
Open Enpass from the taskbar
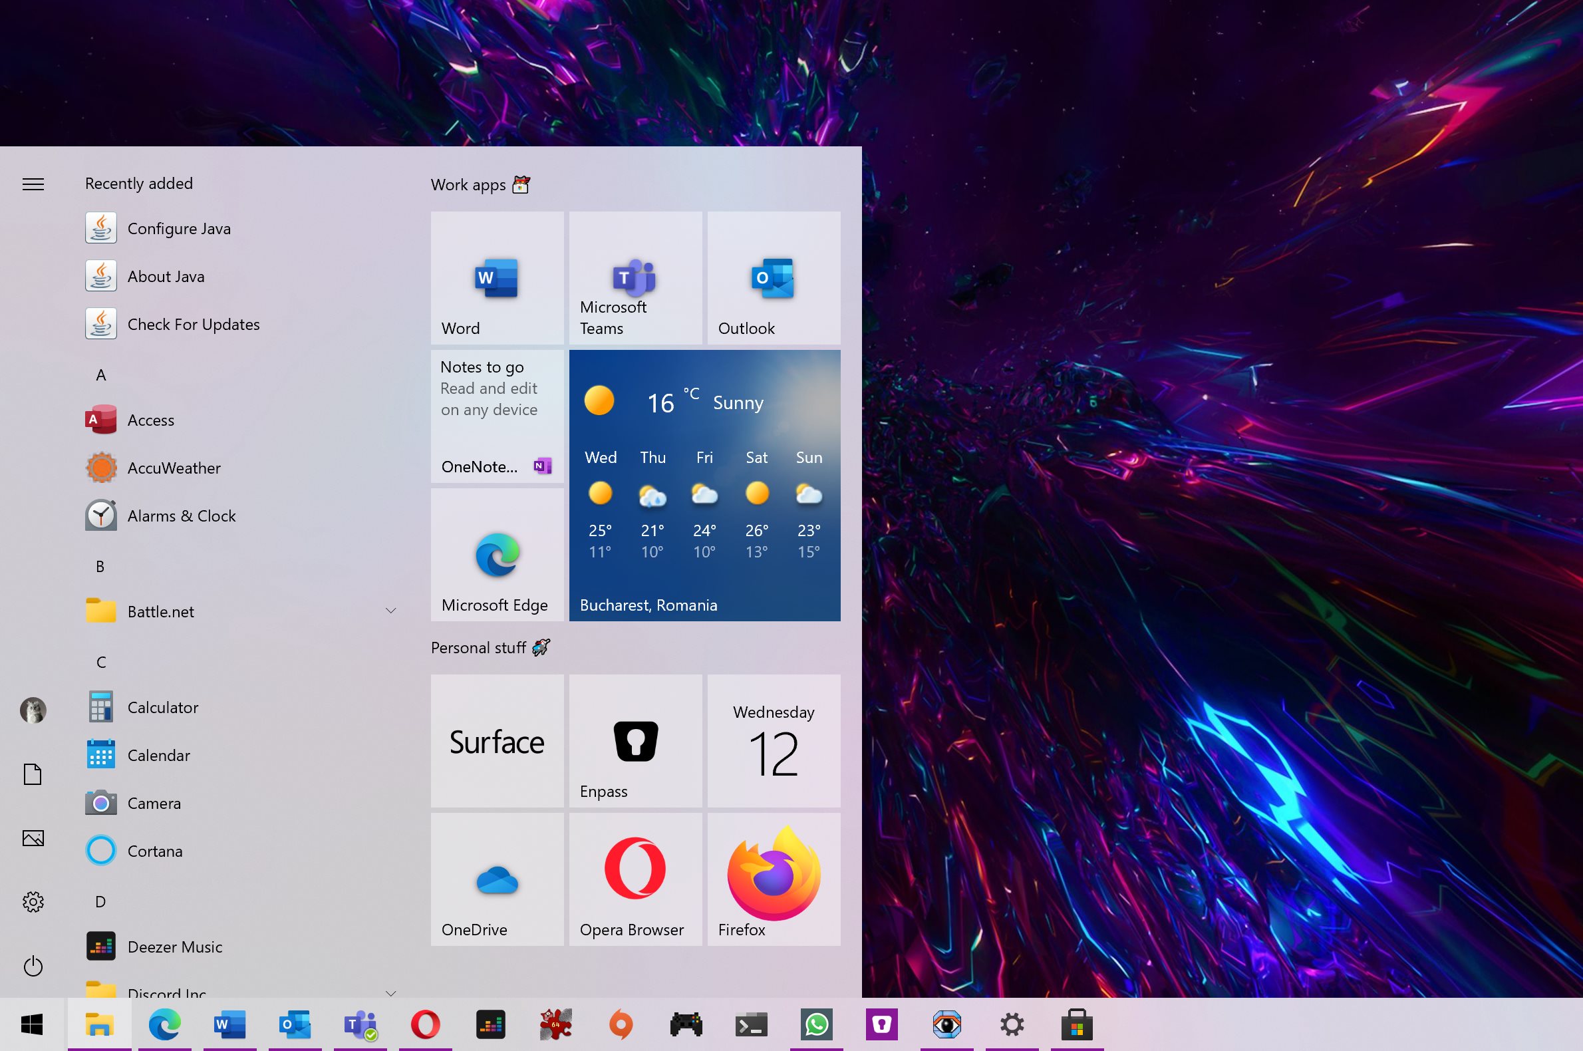(881, 1024)
